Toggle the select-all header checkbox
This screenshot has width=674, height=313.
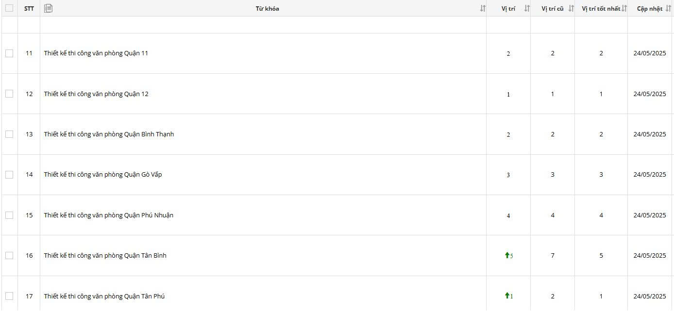(9, 8)
